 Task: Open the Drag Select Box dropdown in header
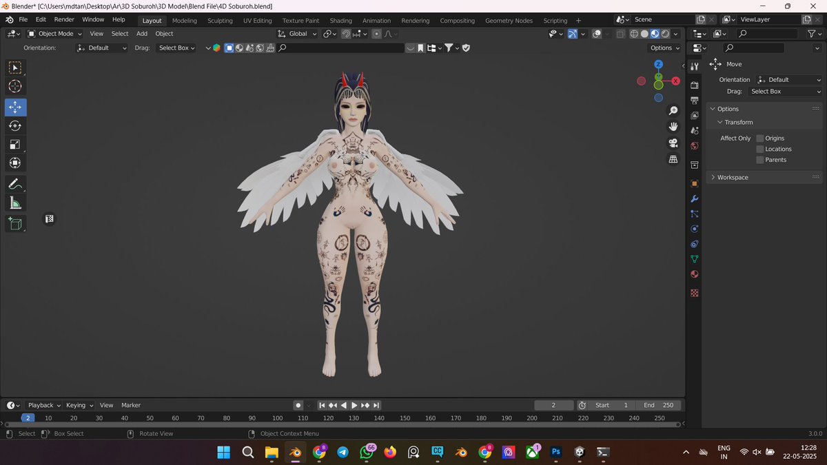point(176,48)
